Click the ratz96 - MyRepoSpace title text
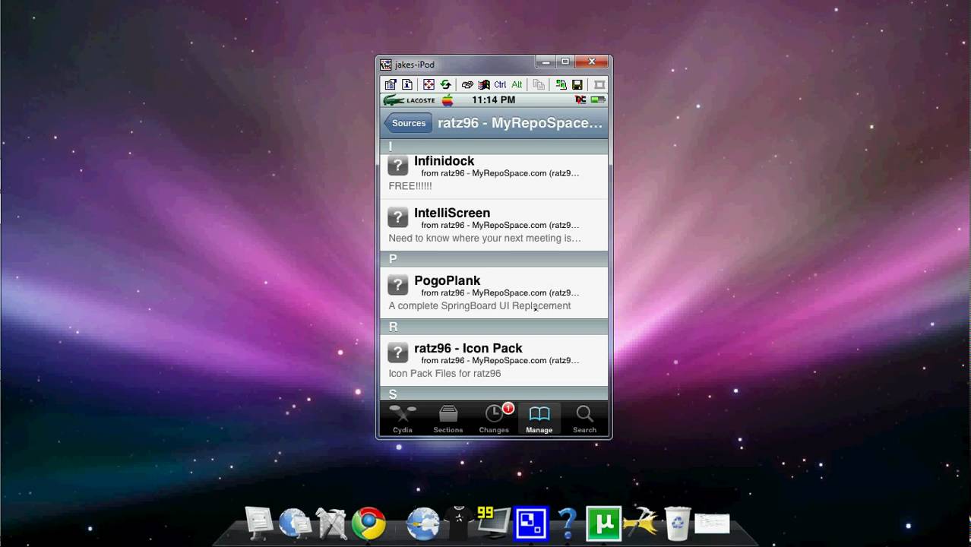The image size is (971, 547). point(520,123)
